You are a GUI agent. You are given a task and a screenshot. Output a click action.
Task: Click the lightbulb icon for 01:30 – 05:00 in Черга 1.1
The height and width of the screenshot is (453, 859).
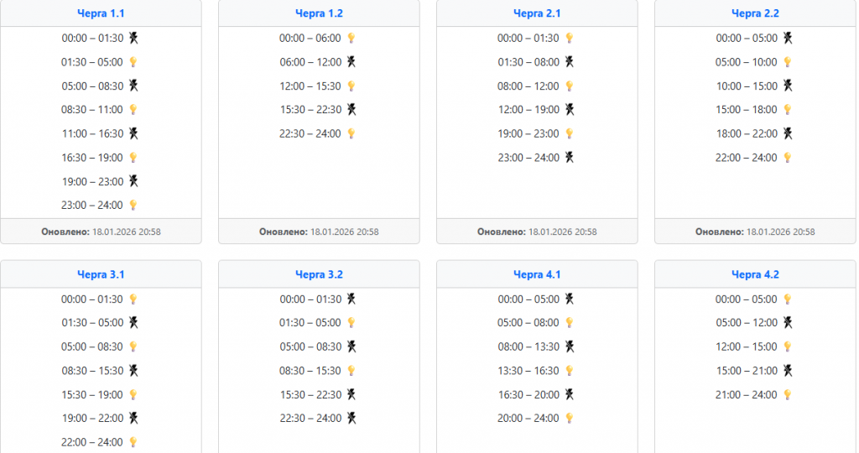(x=133, y=62)
